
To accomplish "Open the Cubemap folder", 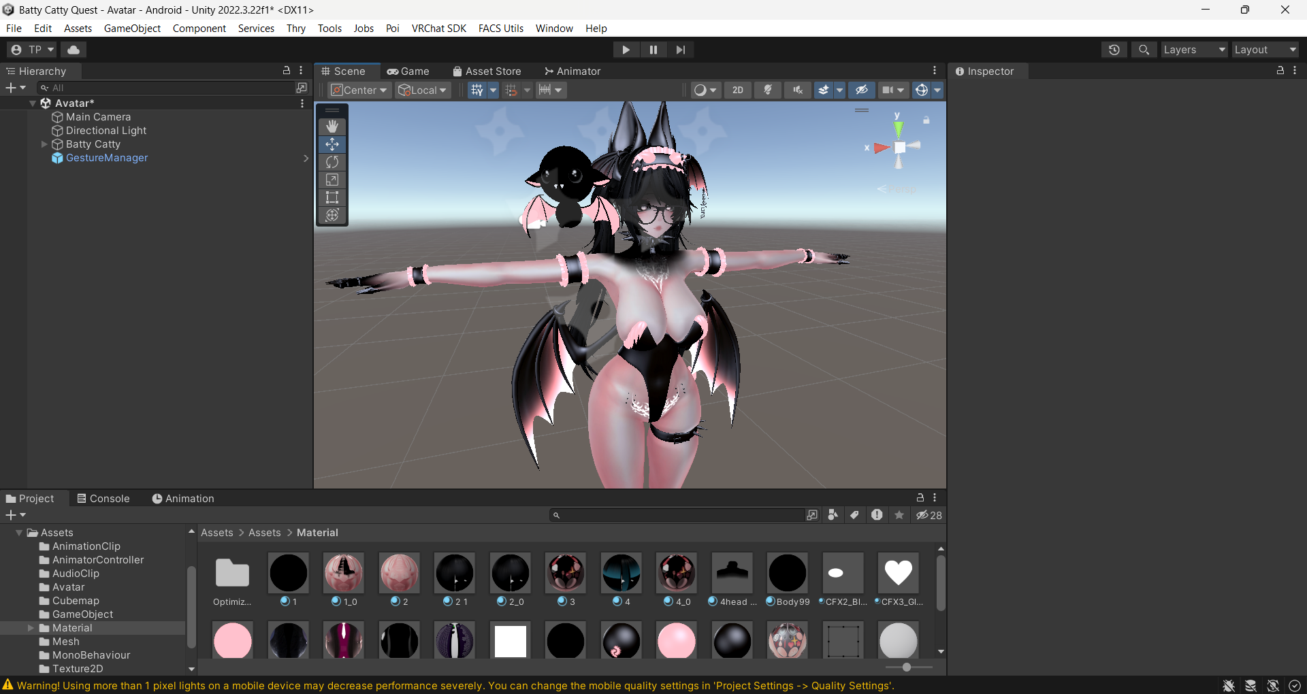I will 76,601.
